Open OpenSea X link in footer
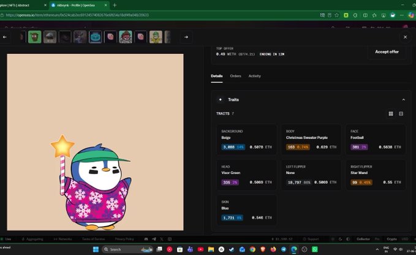The image size is (416, 255). coord(162,239)
